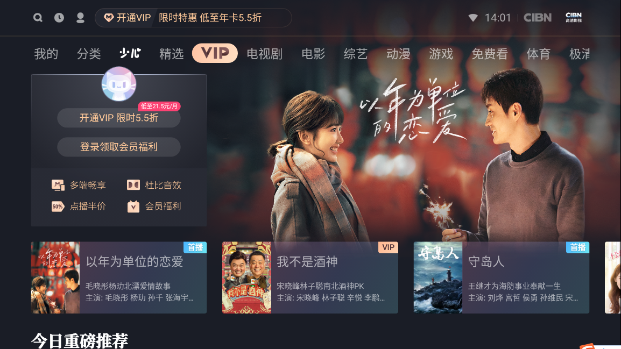
Task: Go to the 免费看 tab
Action: 490,53
